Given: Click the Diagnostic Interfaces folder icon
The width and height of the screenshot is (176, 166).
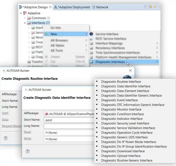Looking at the screenshot, I should click(92, 62).
